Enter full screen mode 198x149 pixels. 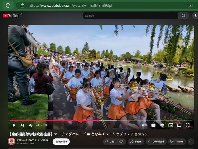click(188, 125)
